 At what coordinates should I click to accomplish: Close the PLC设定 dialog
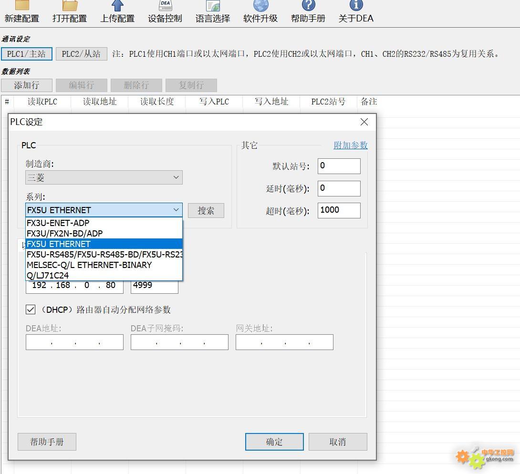tap(364, 122)
